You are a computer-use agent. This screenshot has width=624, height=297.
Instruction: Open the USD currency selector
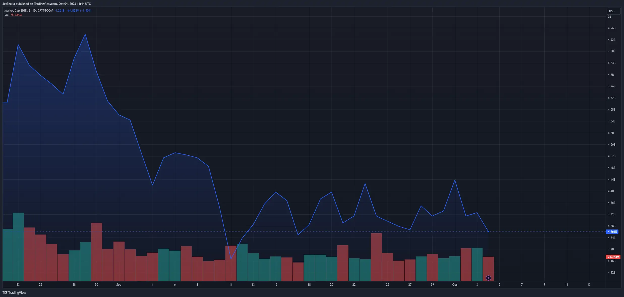(x=613, y=11)
